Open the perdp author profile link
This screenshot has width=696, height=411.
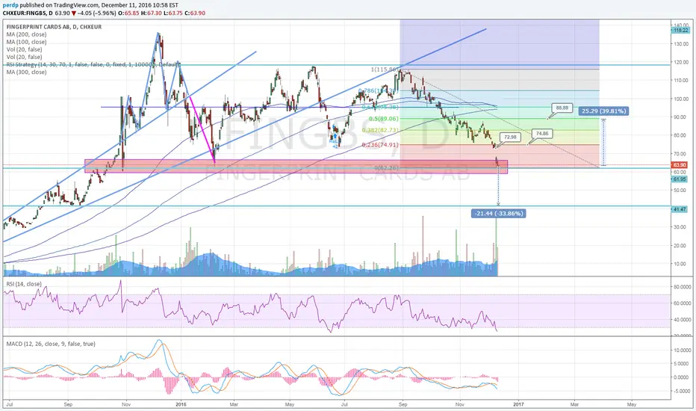pyautogui.click(x=10, y=5)
